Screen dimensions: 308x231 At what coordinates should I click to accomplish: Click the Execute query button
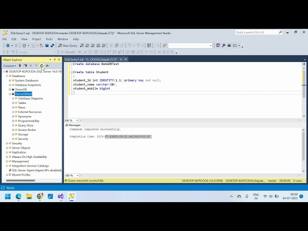68,52
